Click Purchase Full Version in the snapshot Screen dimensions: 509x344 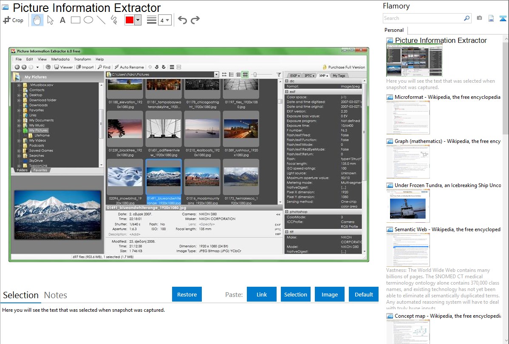344,67
